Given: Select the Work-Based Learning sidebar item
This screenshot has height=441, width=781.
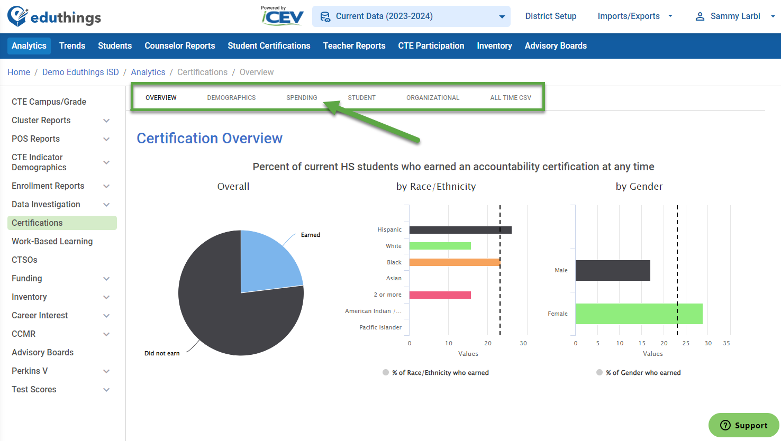Looking at the screenshot, I should click(52, 241).
